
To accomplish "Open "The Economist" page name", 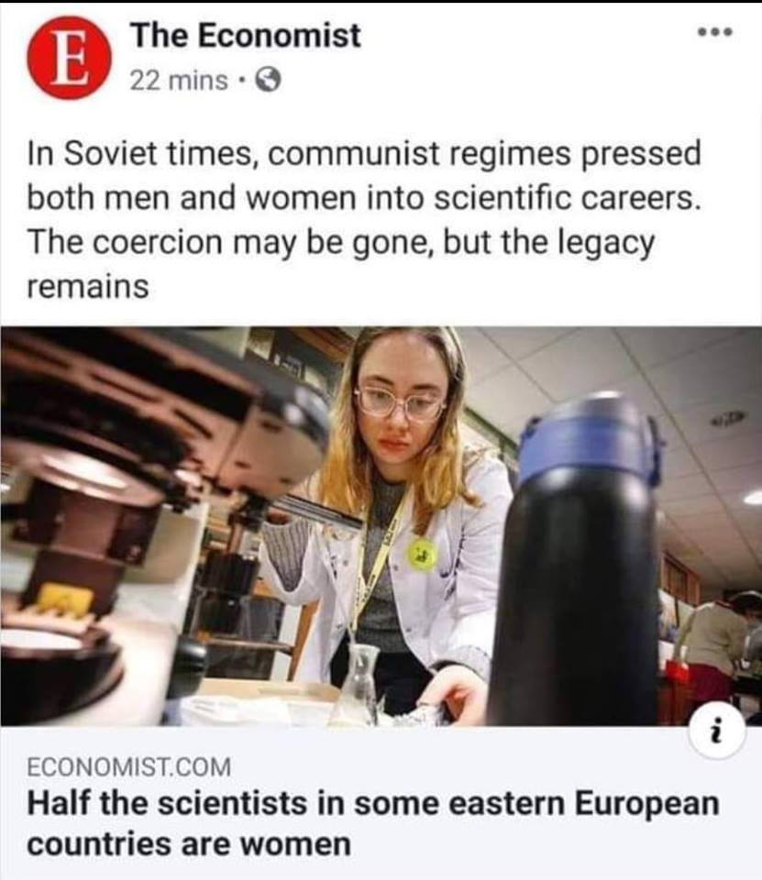I will pyautogui.click(x=246, y=36).
